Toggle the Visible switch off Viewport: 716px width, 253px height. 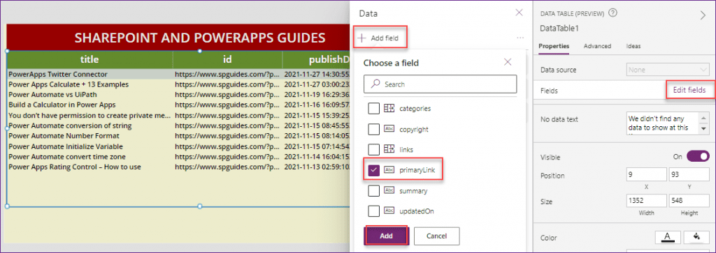[x=699, y=157]
